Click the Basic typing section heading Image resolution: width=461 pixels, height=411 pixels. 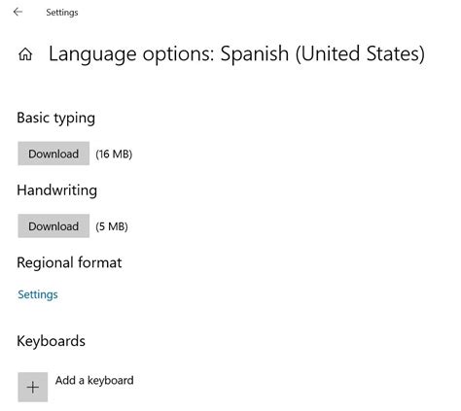coord(55,118)
